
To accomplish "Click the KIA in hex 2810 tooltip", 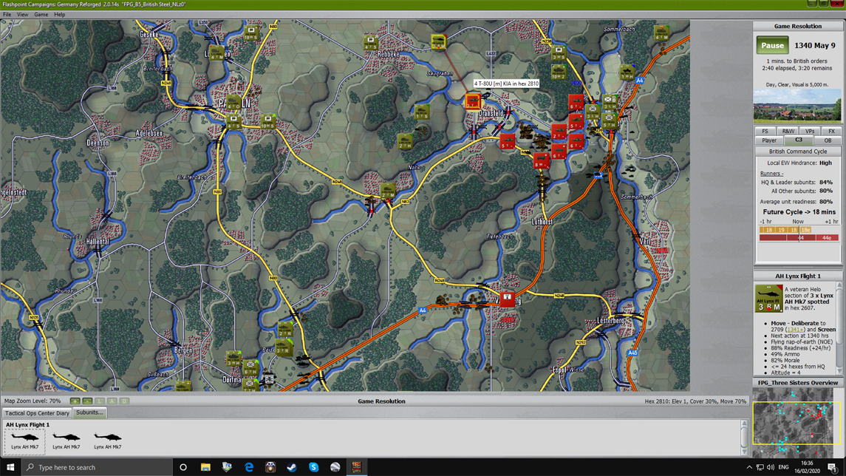I will click(506, 84).
